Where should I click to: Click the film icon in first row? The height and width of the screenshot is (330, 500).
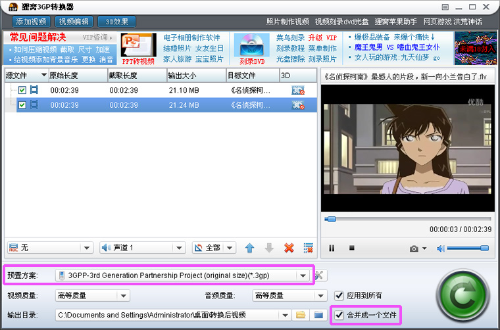click(34, 90)
